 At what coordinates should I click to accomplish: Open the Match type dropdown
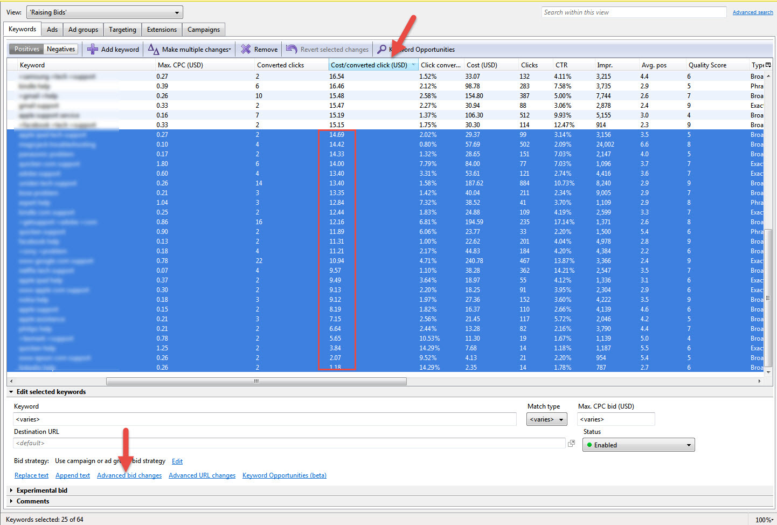(546, 419)
